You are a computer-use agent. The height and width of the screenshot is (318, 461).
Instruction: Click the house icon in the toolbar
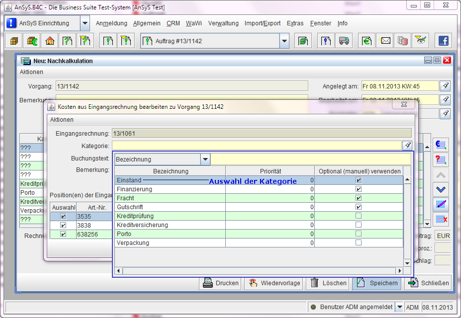[50, 41]
